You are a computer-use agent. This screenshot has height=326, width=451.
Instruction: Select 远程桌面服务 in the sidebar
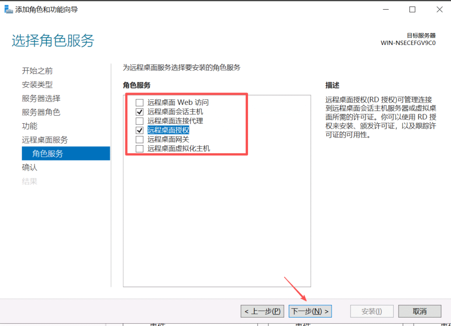click(x=45, y=140)
